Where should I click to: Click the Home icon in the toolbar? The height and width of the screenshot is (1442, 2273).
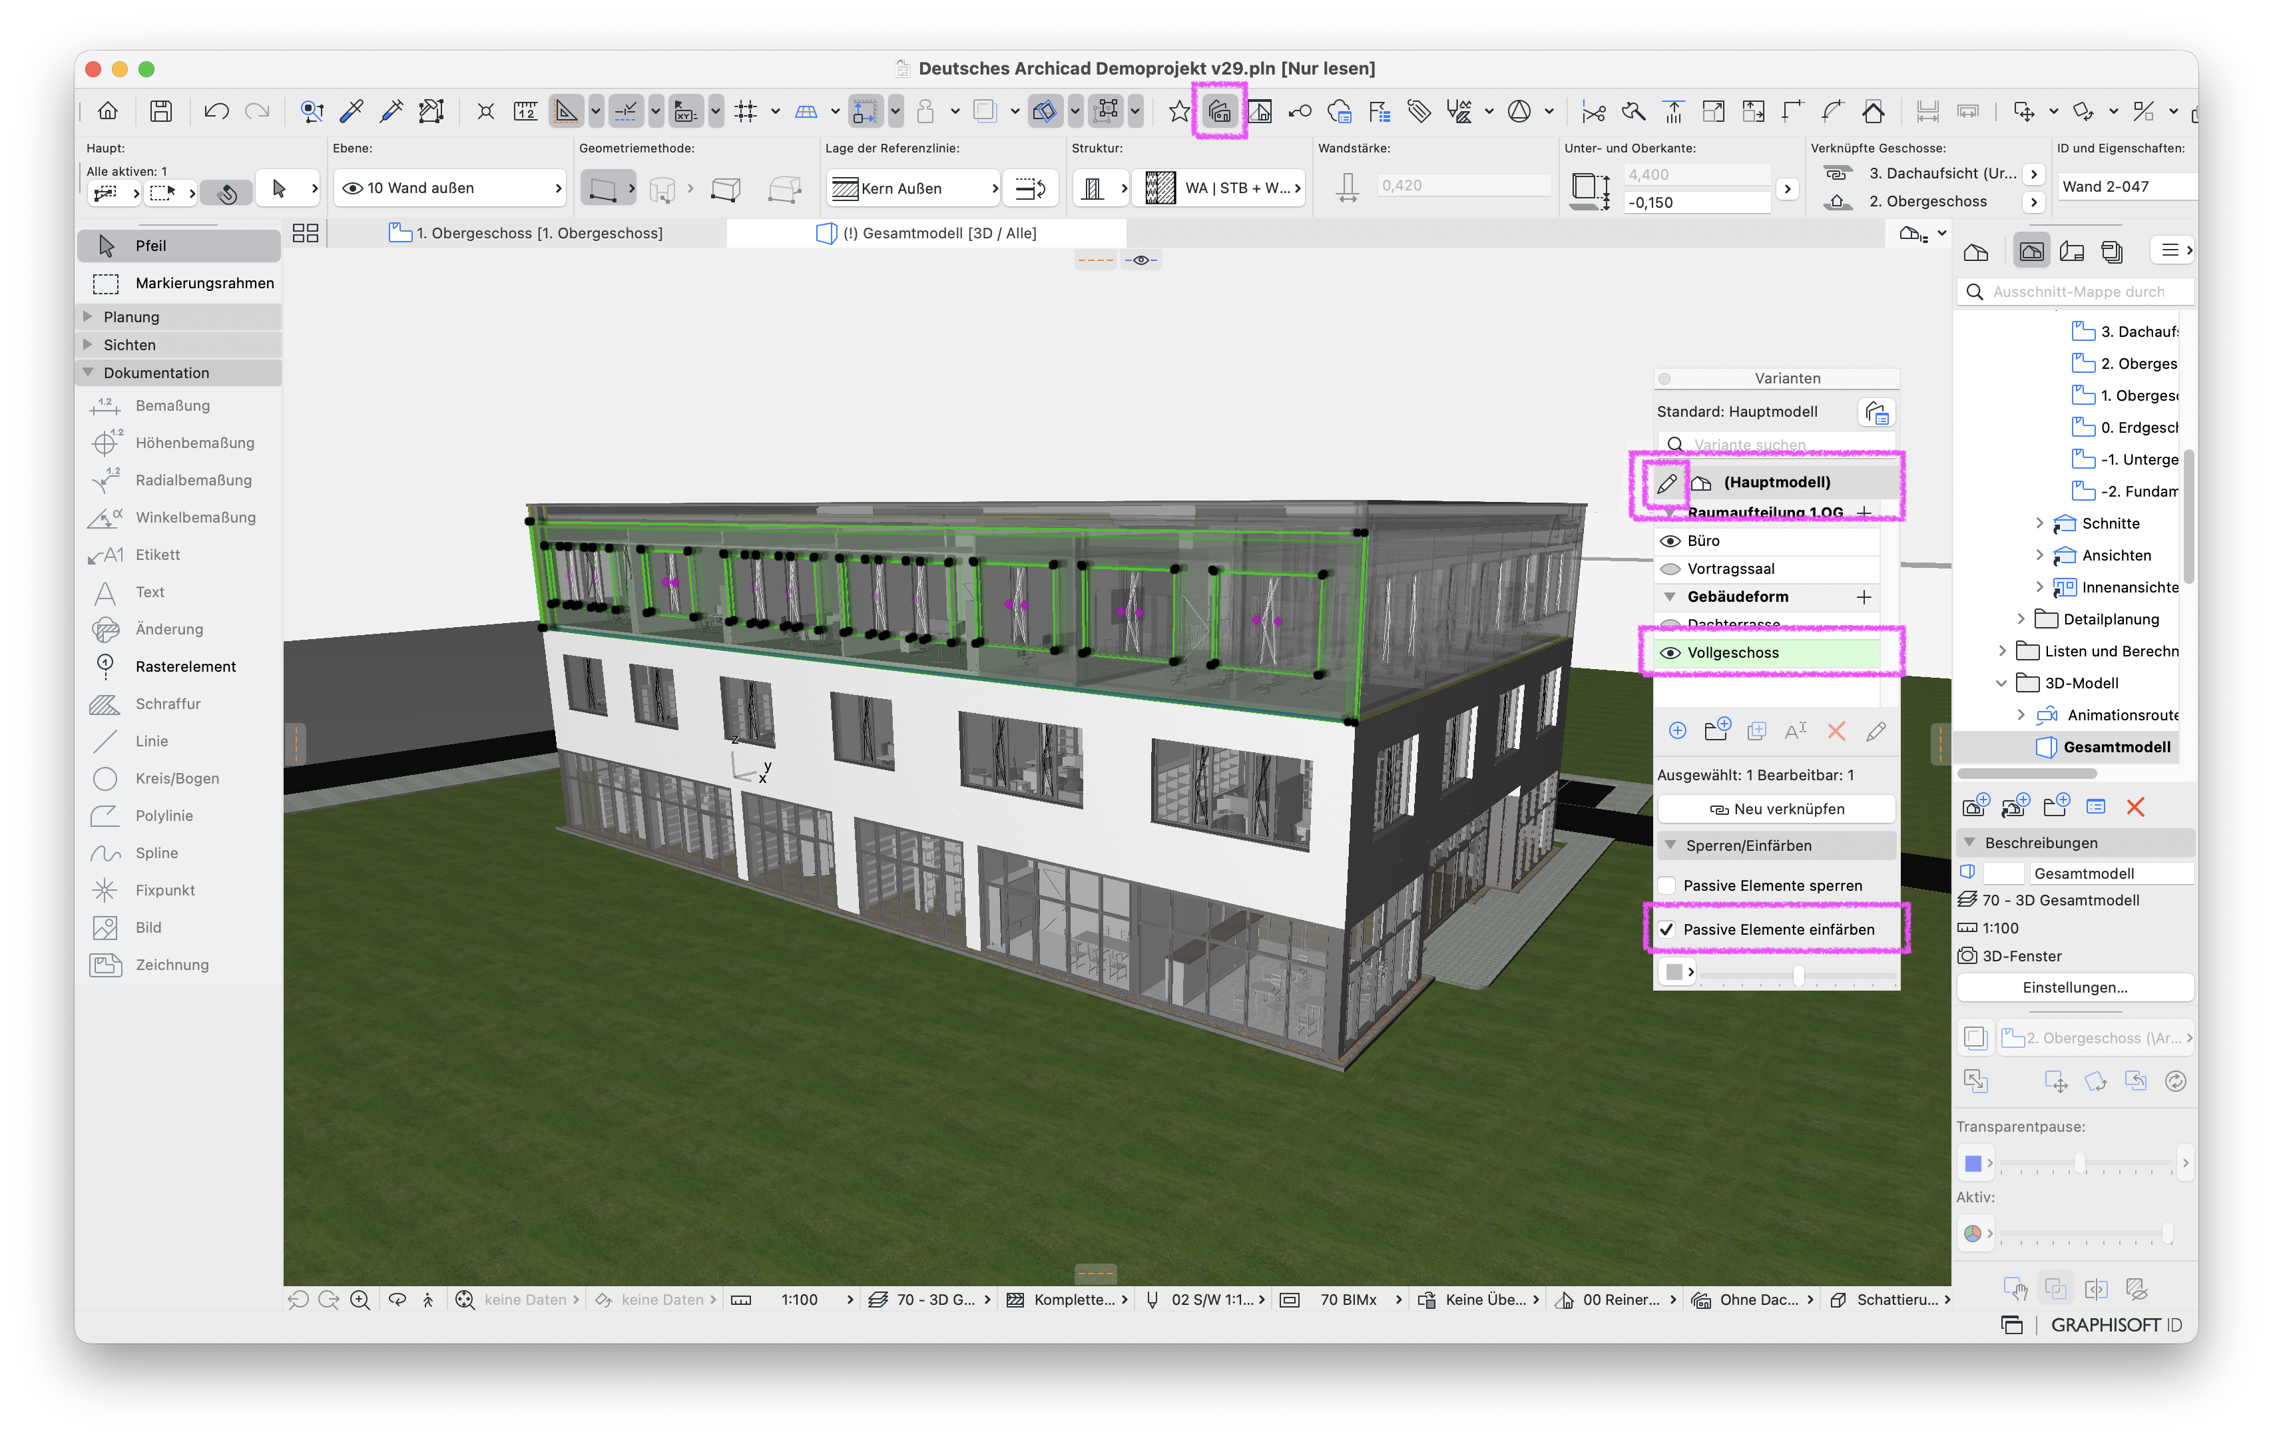[x=109, y=111]
